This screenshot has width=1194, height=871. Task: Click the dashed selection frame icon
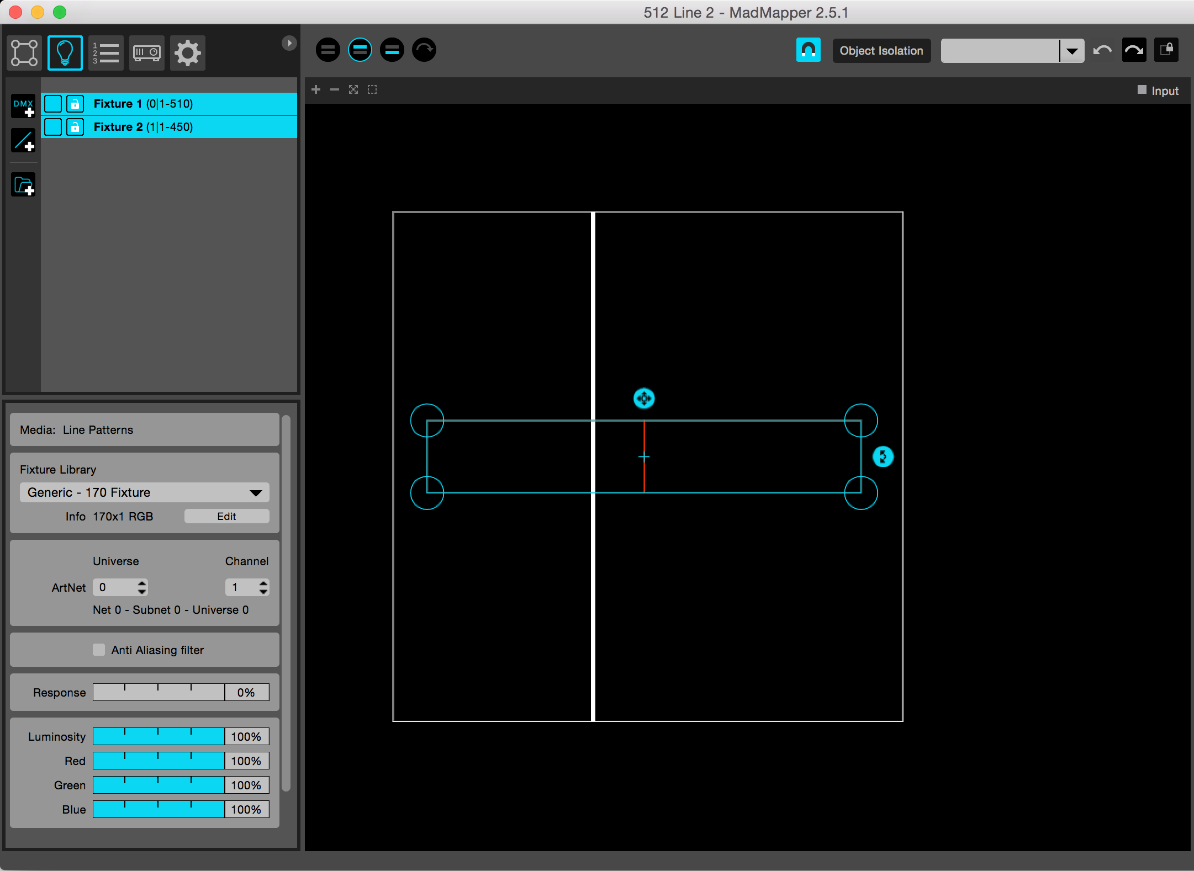point(372,89)
